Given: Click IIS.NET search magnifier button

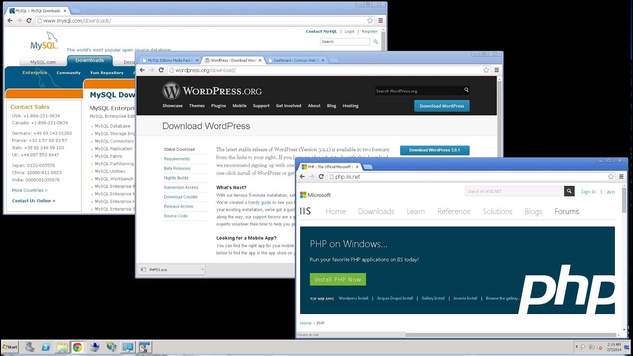Looking at the screenshot, I should (569, 191).
